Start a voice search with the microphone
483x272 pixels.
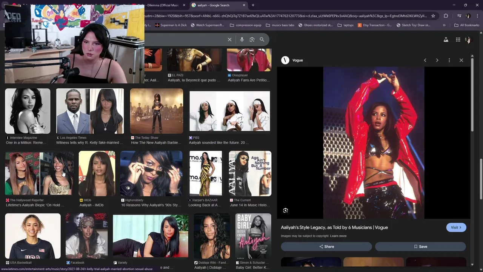[x=242, y=40]
